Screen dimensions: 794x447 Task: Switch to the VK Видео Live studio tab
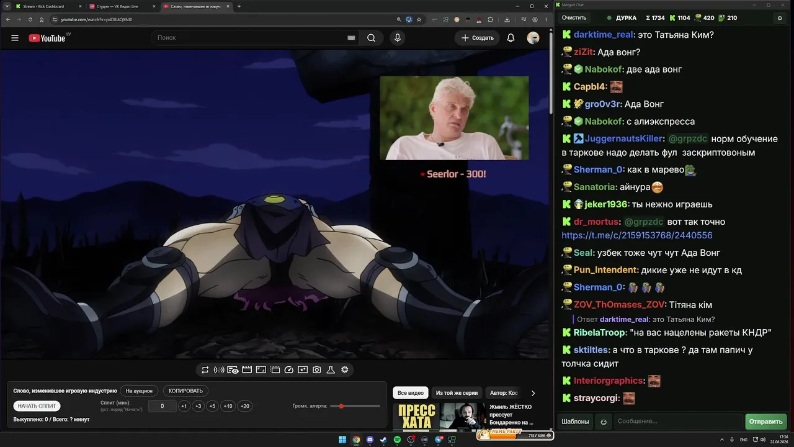coord(122,6)
